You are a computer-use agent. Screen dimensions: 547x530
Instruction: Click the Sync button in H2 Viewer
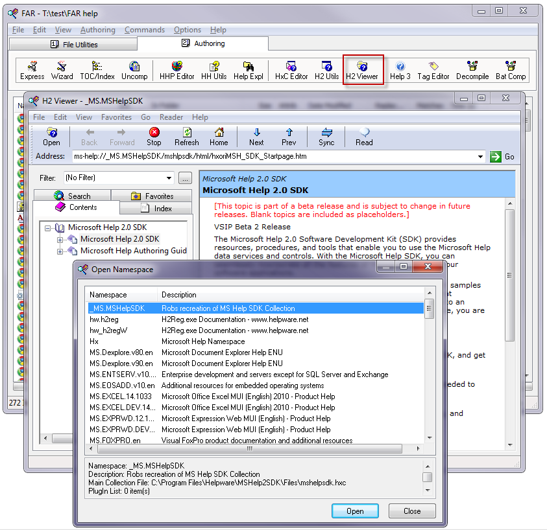pyautogui.click(x=326, y=136)
